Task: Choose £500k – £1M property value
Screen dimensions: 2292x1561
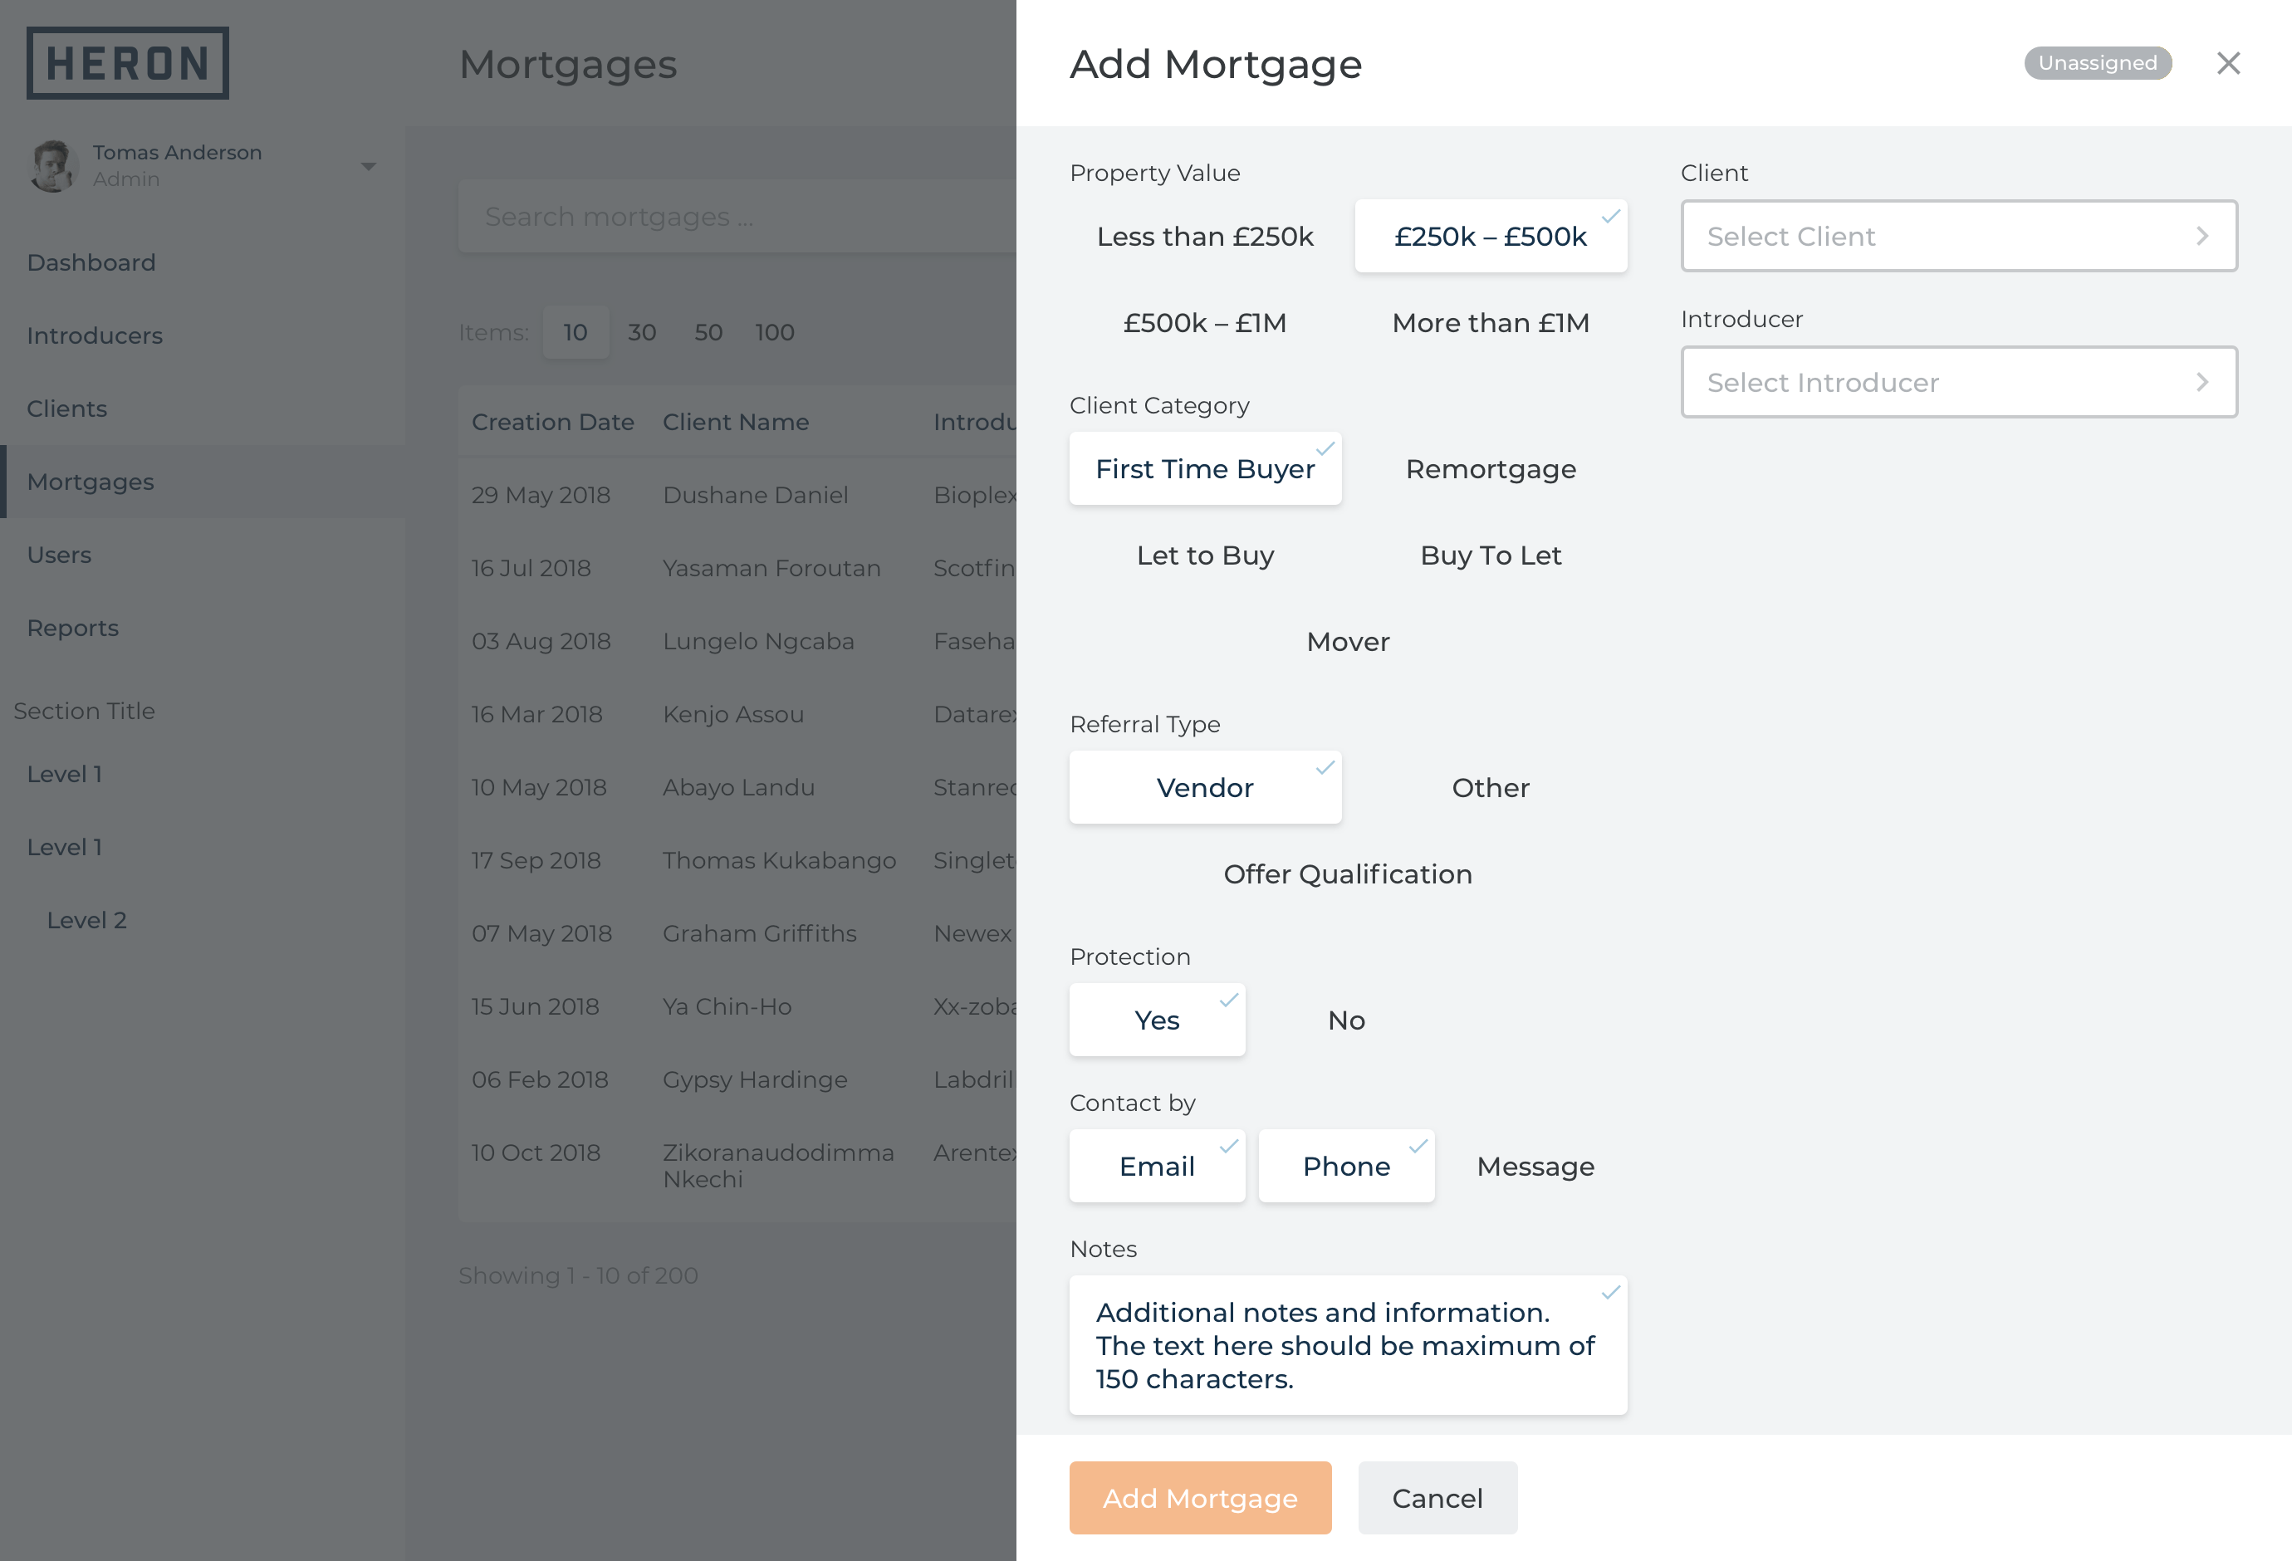Action: (x=1205, y=322)
